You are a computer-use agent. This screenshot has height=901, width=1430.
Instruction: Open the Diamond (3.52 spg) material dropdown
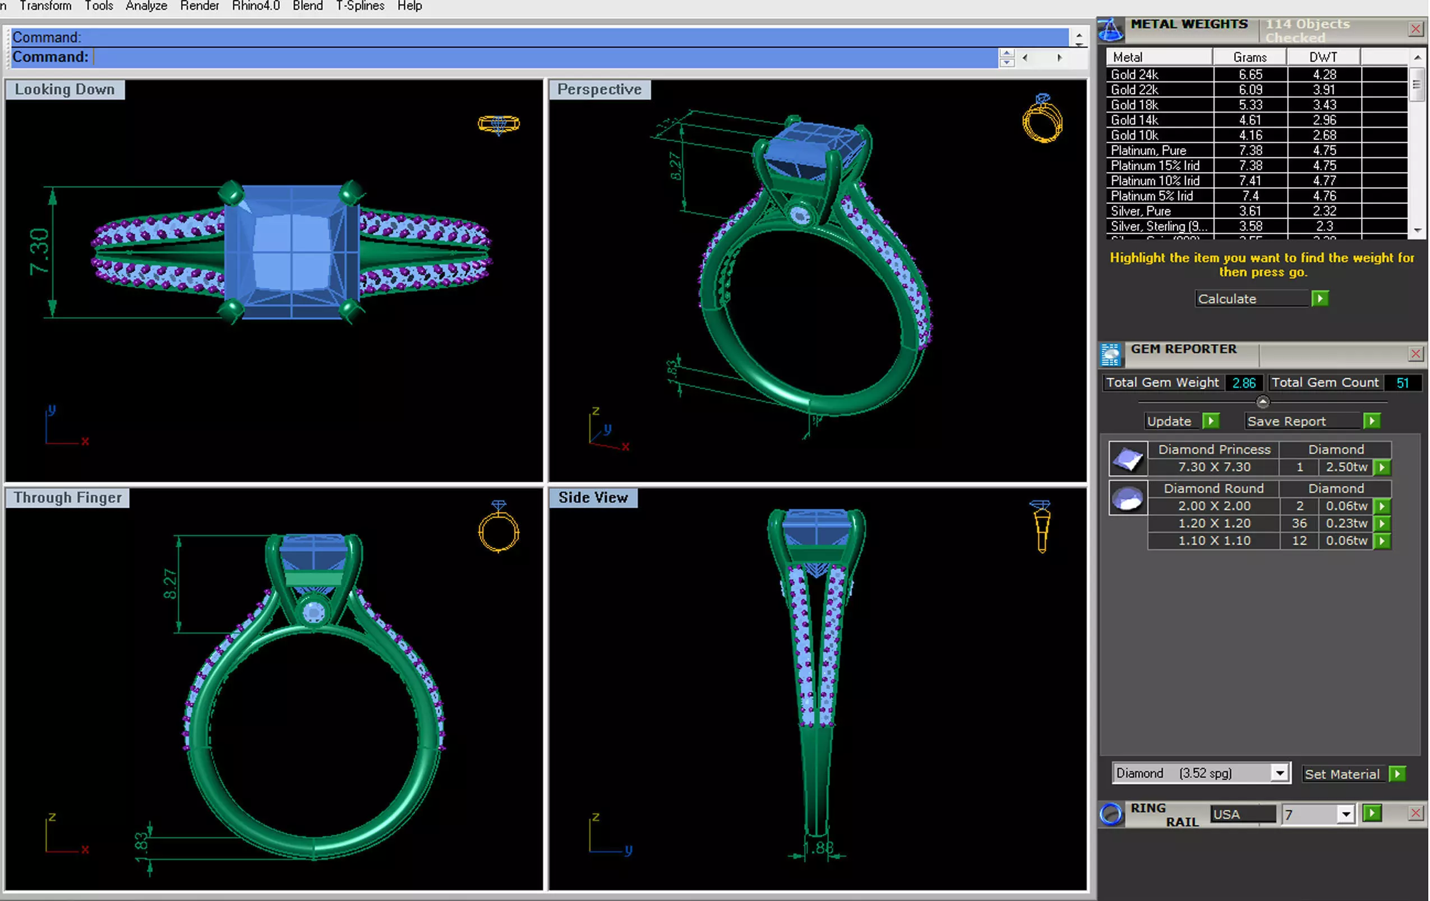tap(1279, 773)
